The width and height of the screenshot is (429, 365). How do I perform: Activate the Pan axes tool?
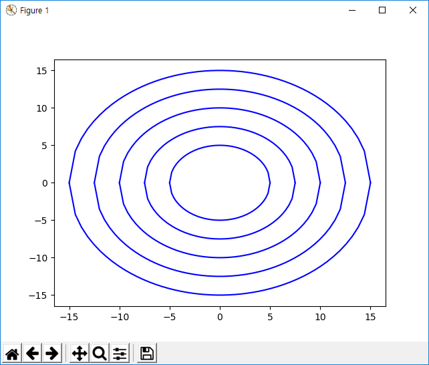pos(80,353)
